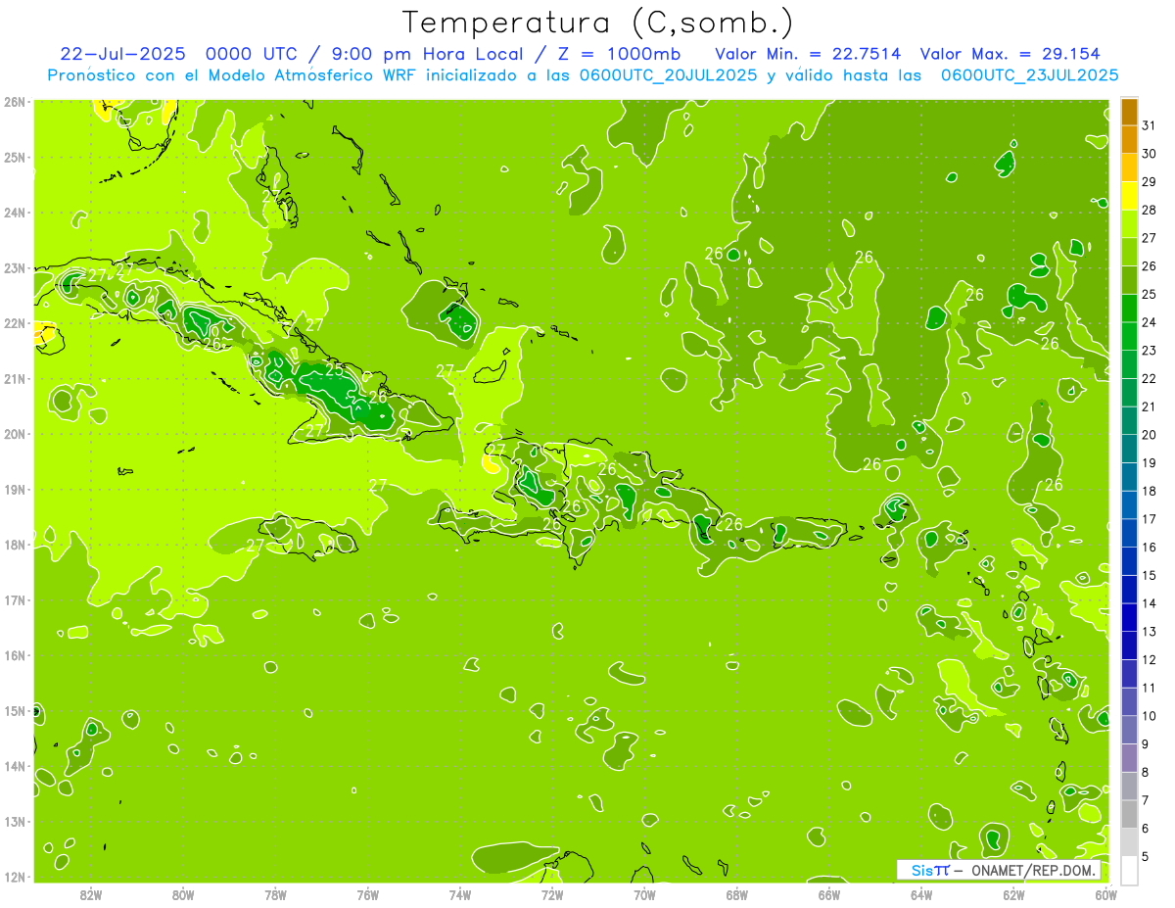The image size is (1175, 908).
Task: Click the '0600UTC_20JUL2025' initialization timestamp
Action: click(668, 74)
